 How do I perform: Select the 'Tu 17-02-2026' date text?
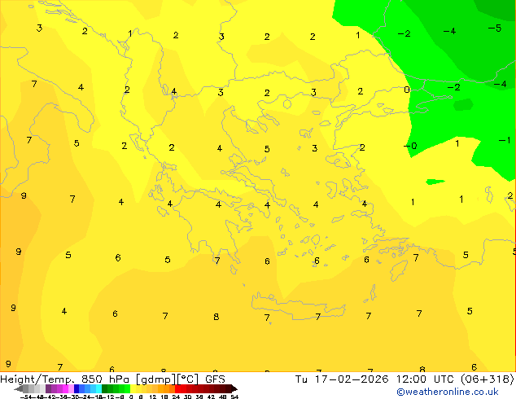342,379
